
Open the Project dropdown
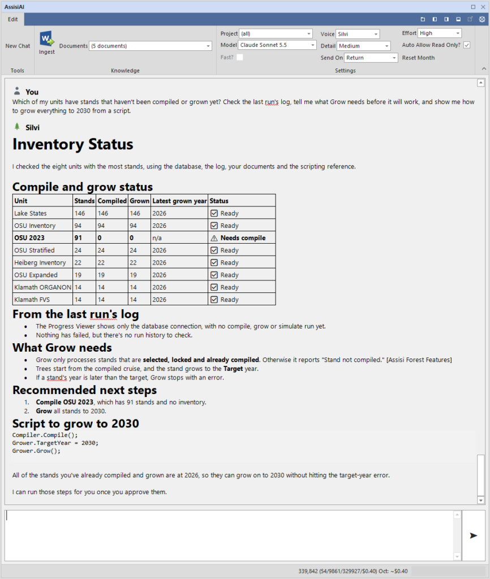276,33
